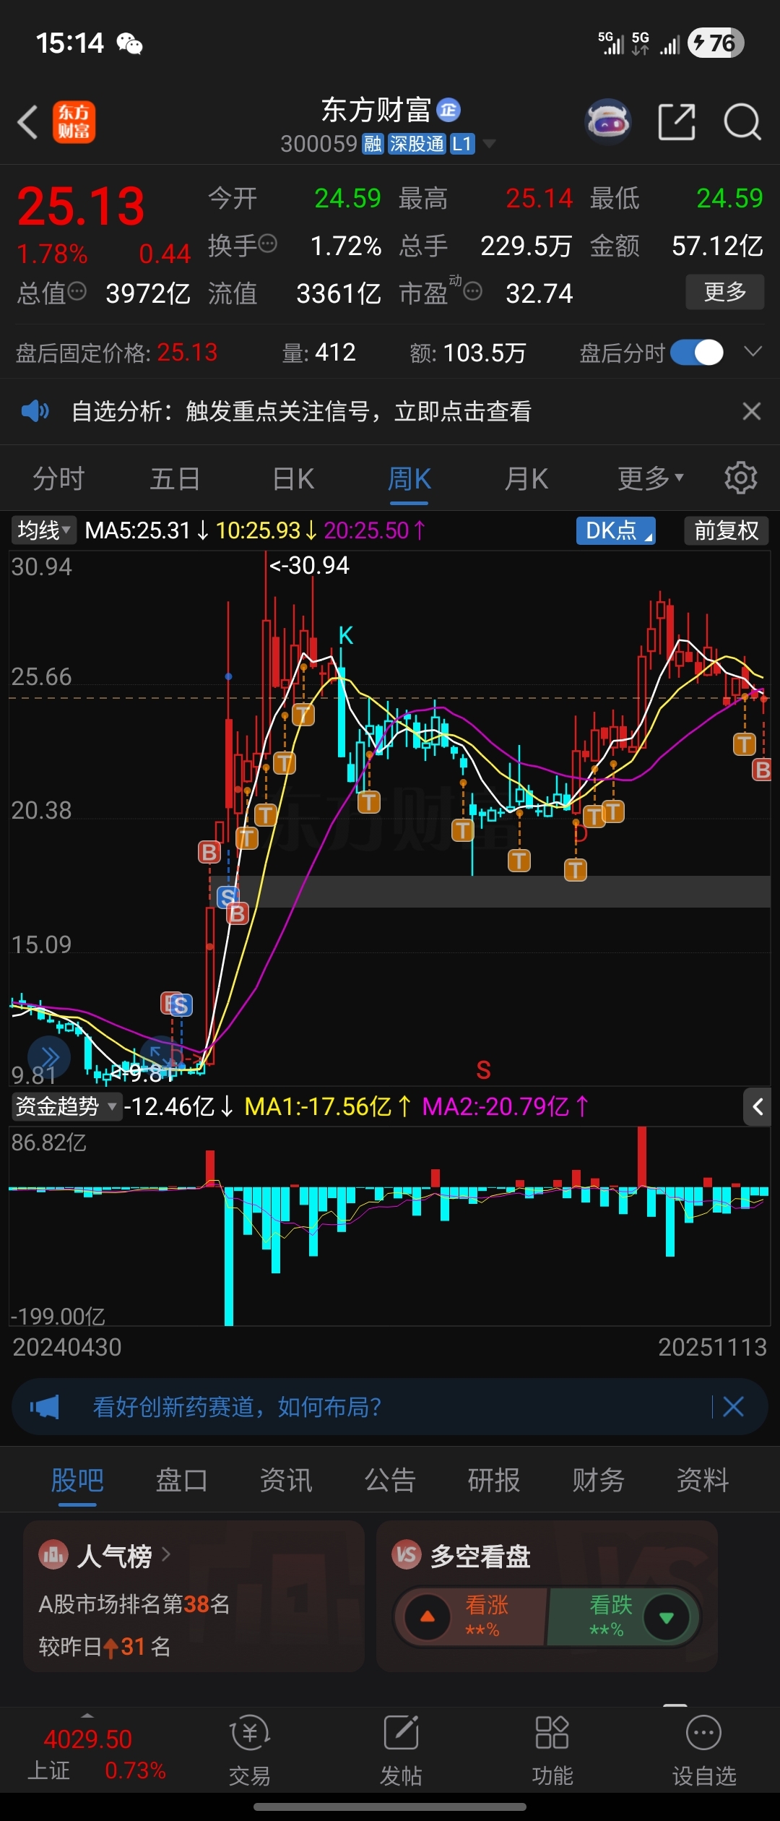Open the robot assistant avatar
The height and width of the screenshot is (1821, 780).
pos(608,121)
